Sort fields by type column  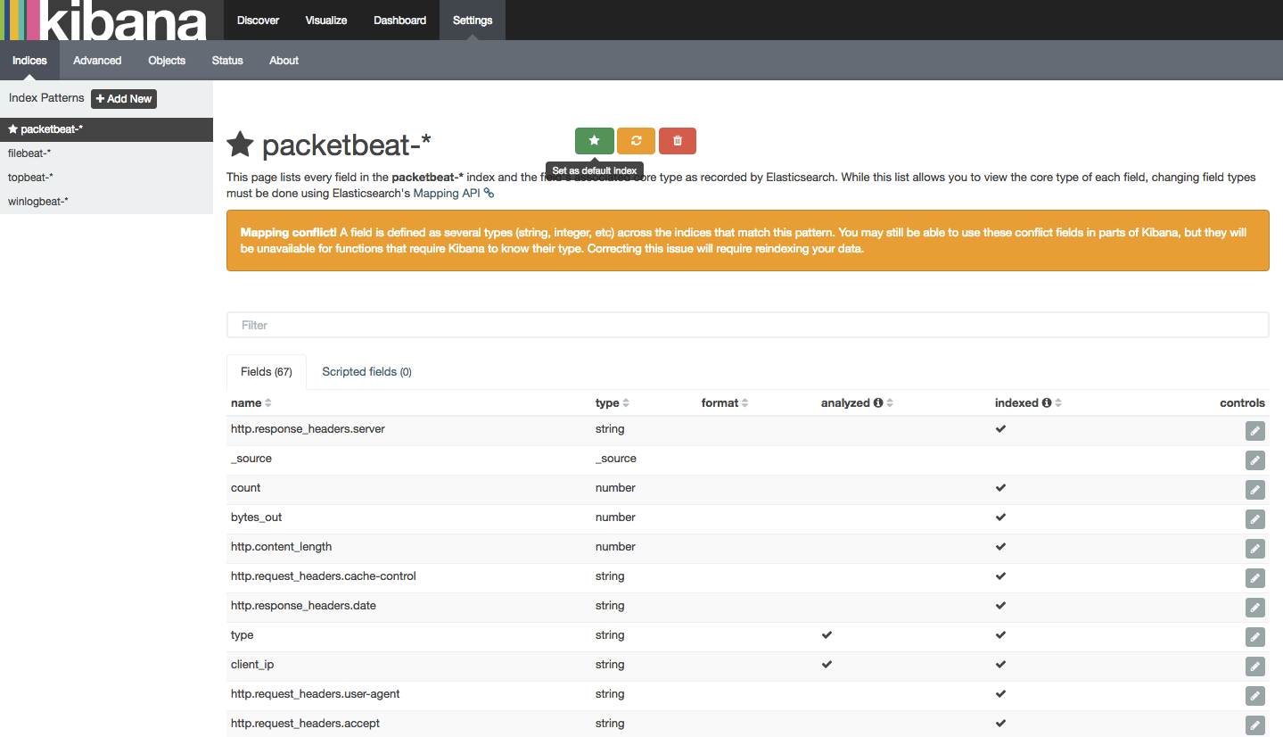pyautogui.click(x=626, y=403)
